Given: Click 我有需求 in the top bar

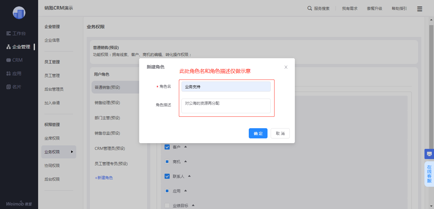Looking at the screenshot, I should [350, 9].
